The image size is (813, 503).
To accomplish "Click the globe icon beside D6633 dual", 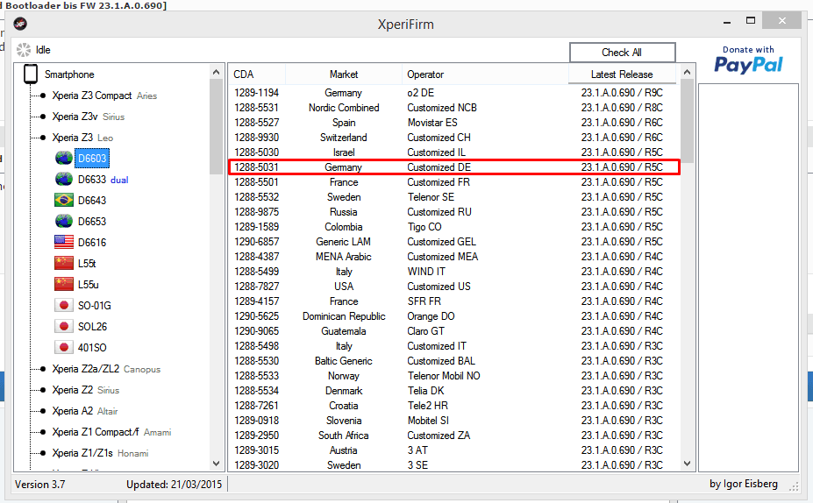I will (64, 180).
